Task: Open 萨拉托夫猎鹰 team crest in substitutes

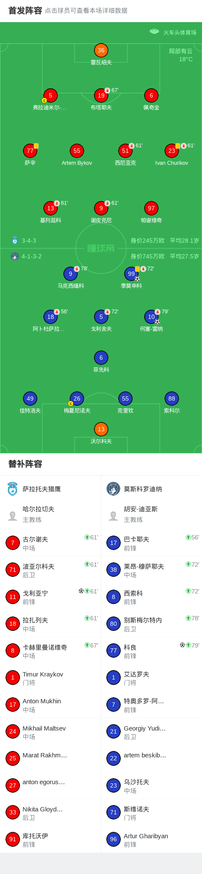Action: (13, 489)
